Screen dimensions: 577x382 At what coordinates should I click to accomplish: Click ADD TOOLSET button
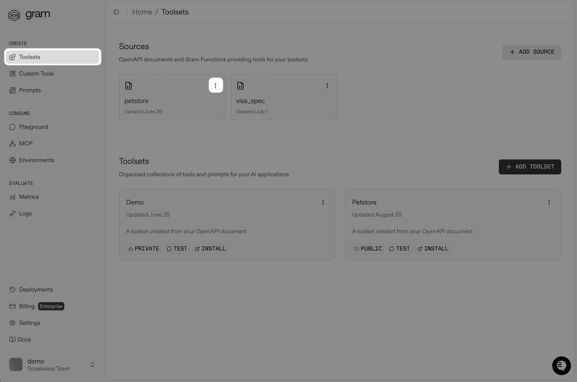point(530,167)
